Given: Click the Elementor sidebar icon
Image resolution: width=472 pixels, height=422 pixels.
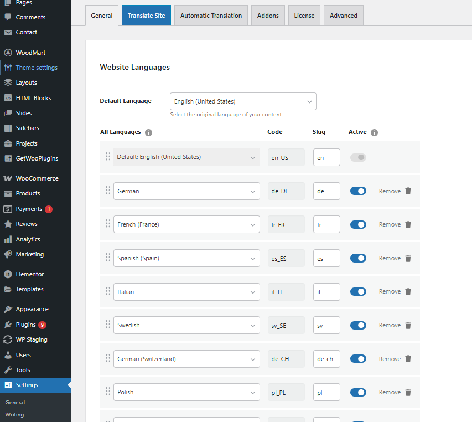Looking at the screenshot, I should tap(7, 274).
